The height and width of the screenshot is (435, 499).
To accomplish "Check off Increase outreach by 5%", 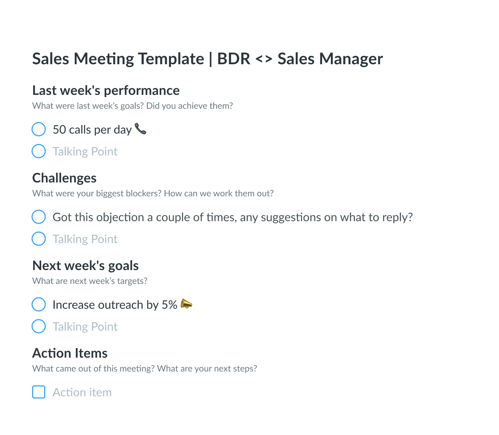I will tap(39, 304).
